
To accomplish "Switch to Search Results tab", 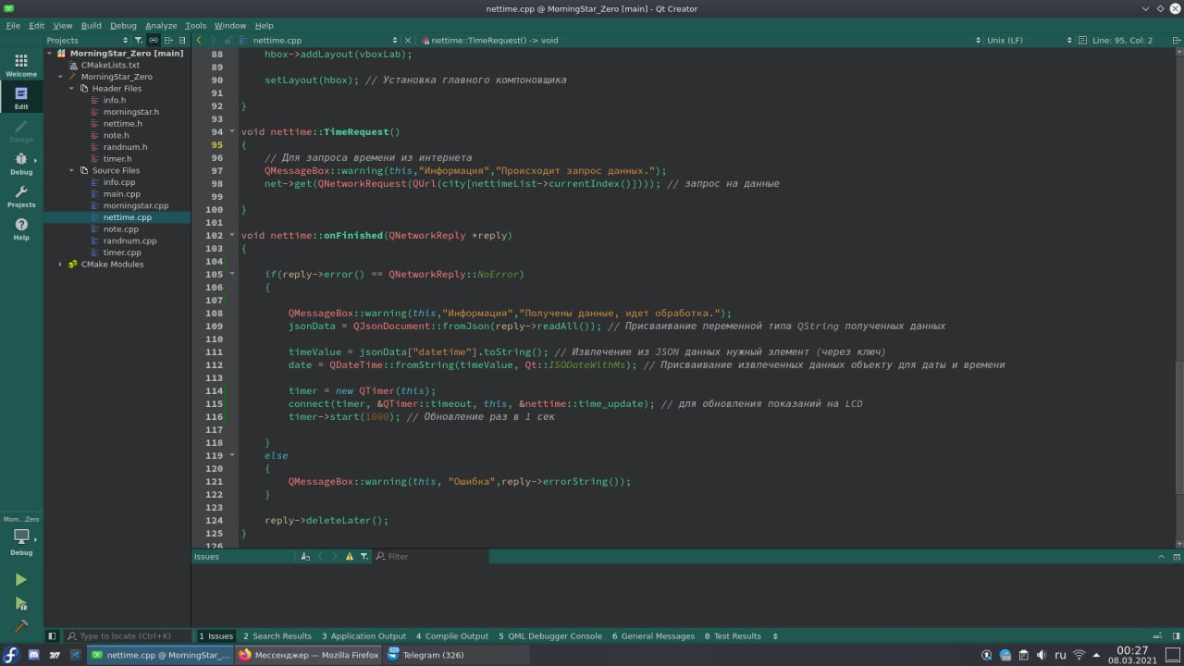I will pos(277,636).
